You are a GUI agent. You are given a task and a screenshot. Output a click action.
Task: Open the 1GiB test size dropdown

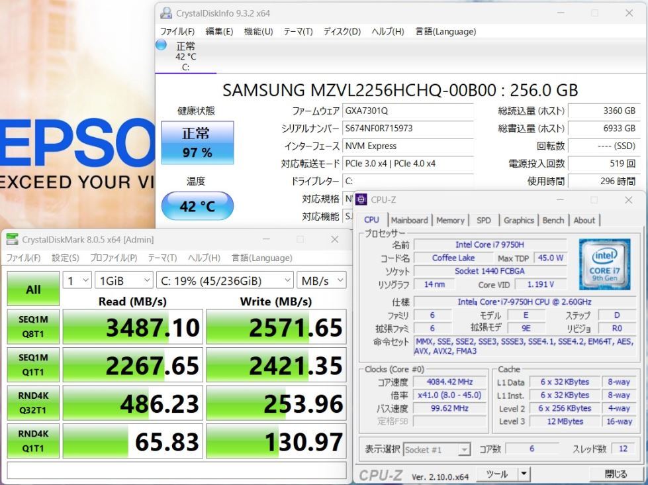tap(124, 280)
